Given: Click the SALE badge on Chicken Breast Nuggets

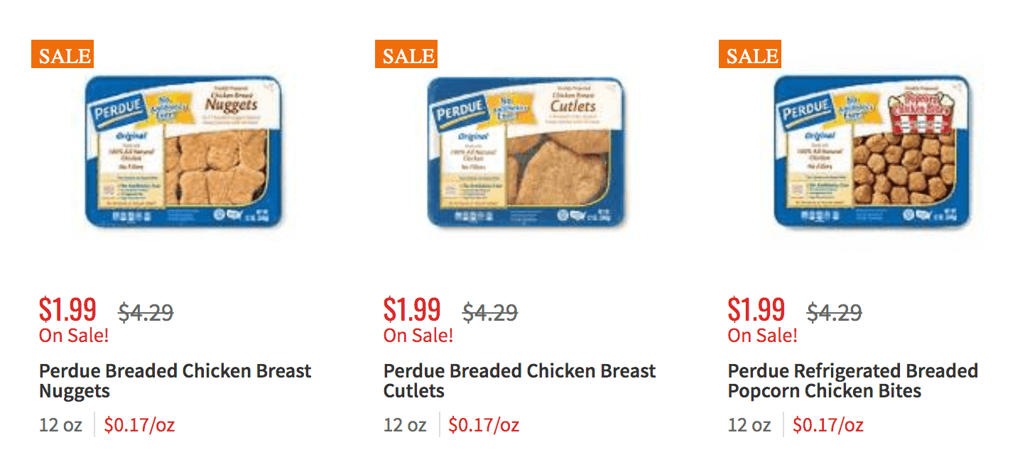Looking at the screenshot, I should click(x=62, y=55).
